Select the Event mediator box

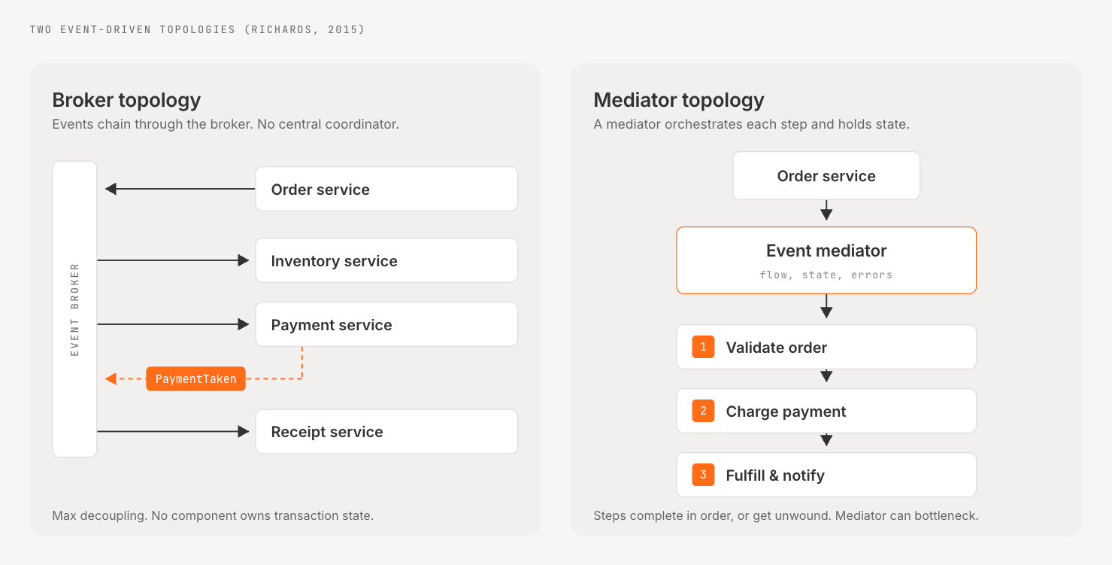(x=826, y=260)
